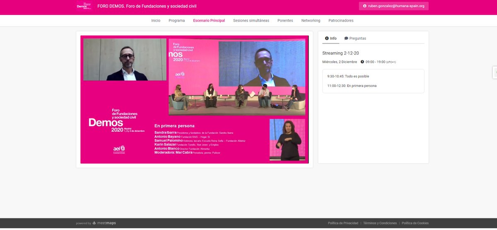The image size is (497, 230).
Task: Open the Política de Cookies link
Action: 415,223
